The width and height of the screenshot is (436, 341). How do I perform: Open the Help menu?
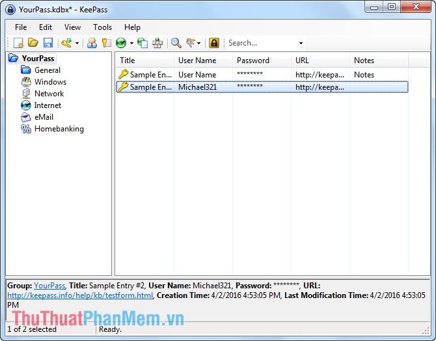132,27
